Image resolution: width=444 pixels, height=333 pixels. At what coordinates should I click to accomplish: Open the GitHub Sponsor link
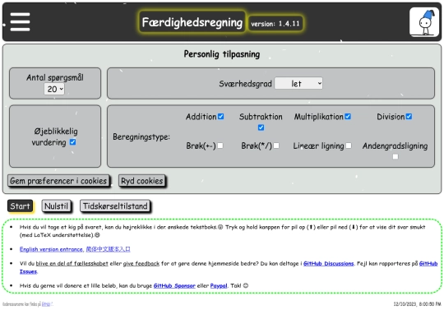(174, 285)
